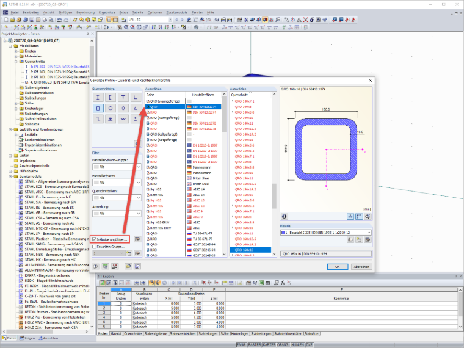Image resolution: width=464 pixels, height=348 pixels.
Task: Click the open-folder icon at dialog bottom
Action: pyautogui.click(x=128, y=266)
